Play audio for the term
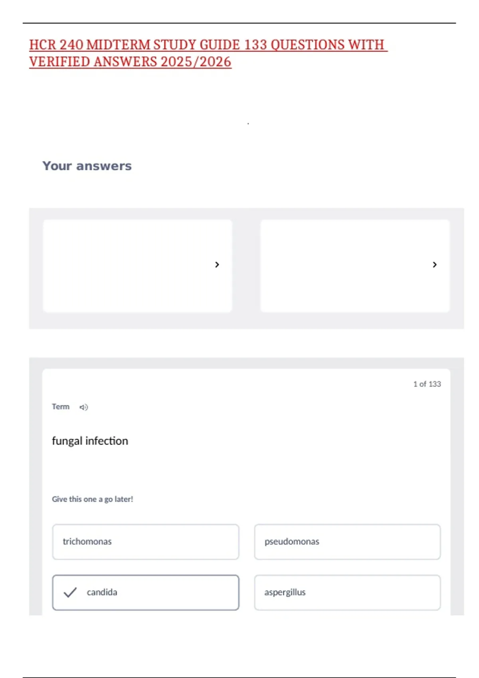Image resolution: width=479 pixels, height=678 pixels. [x=83, y=407]
